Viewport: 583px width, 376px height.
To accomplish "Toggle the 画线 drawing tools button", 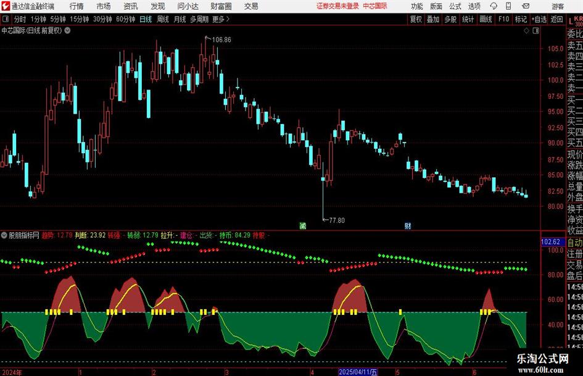I will (x=486, y=19).
